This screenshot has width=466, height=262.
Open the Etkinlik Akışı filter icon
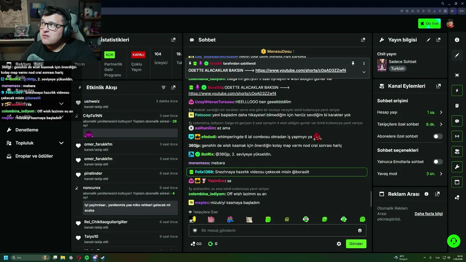pyautogui.click(x=163, y=87)
